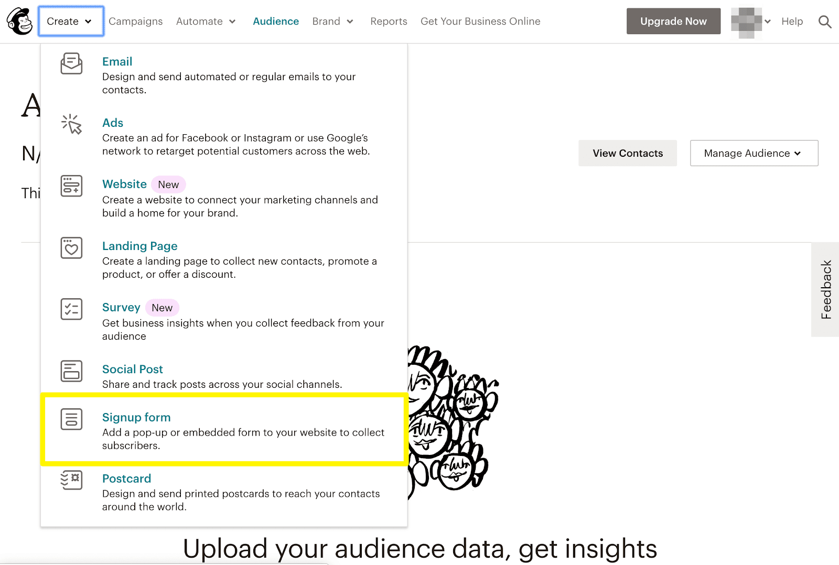Screen dimensions: 839x565
Task: Click the Survey checklist icon
Action: click(71, 309)
